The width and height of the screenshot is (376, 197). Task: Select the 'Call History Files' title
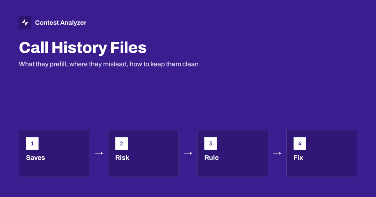(x=83, y=48)
